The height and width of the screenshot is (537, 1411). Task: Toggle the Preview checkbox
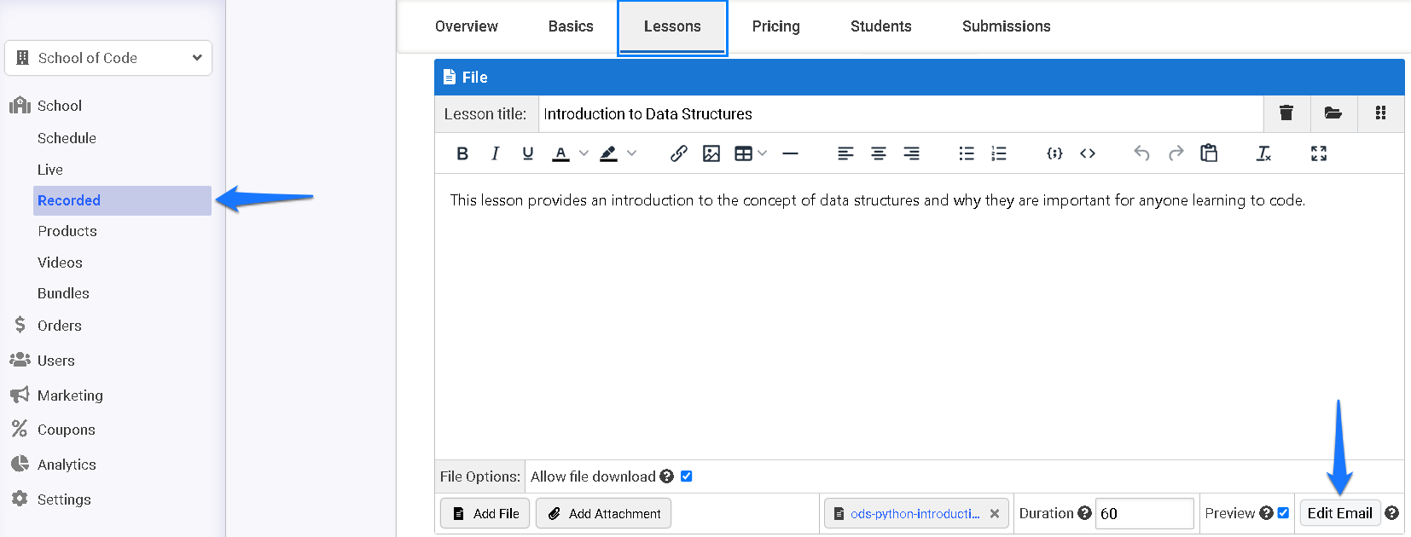(1283, 513)
